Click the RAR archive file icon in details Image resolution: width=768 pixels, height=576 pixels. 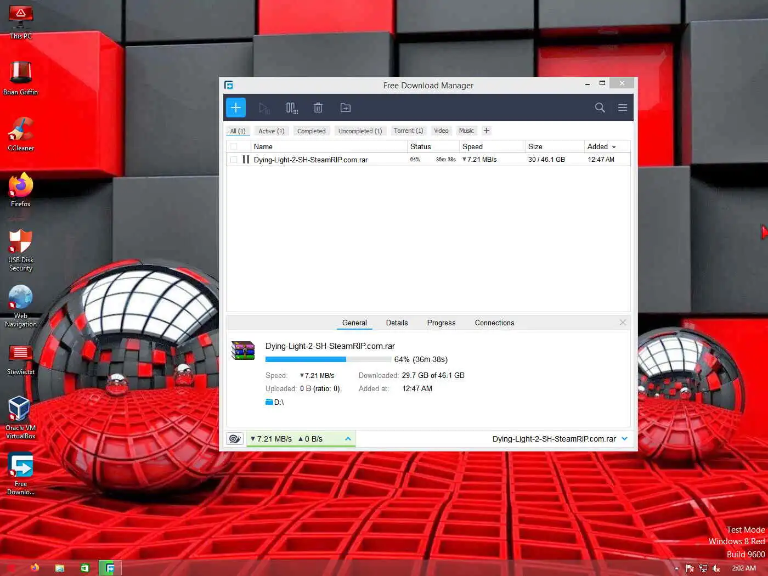pyautogui.click(x=243, y=350)
